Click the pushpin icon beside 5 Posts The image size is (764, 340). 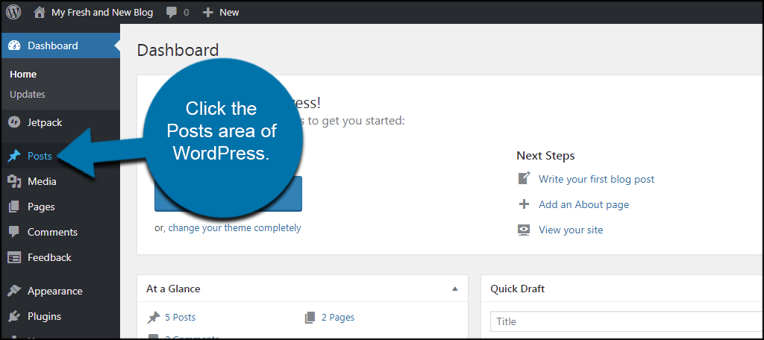[154, 318]
